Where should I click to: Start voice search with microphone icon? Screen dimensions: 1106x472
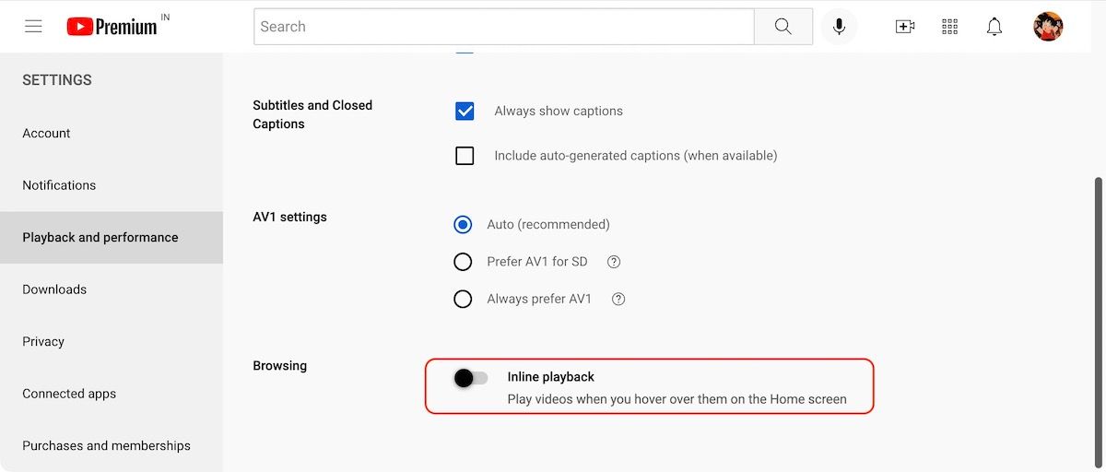[839, 27]
